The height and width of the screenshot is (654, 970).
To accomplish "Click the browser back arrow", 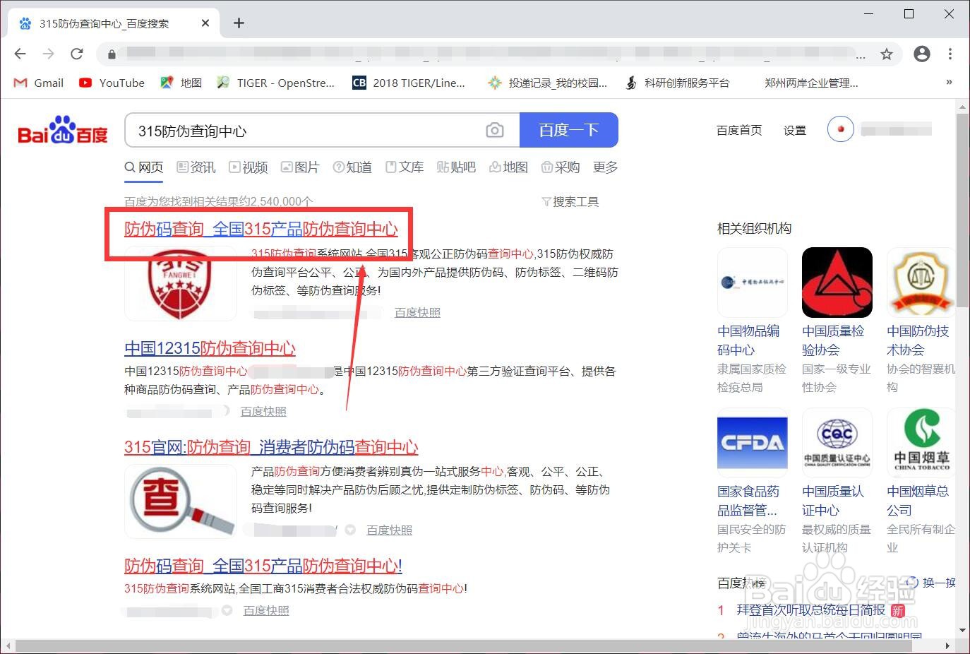I will 20,54.
